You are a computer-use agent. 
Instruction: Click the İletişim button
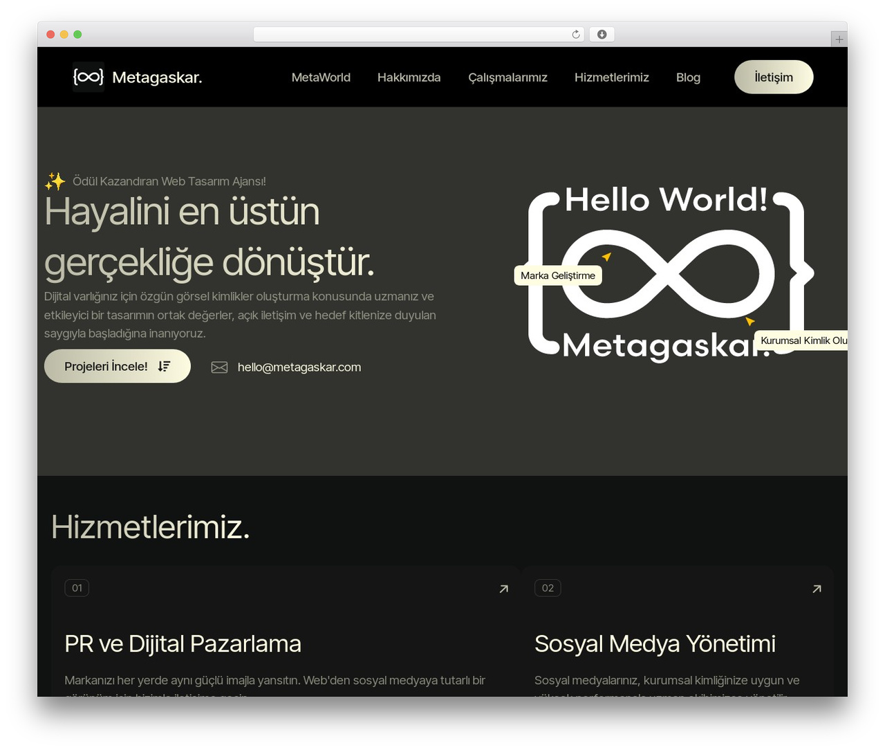[x=774, y=77]
